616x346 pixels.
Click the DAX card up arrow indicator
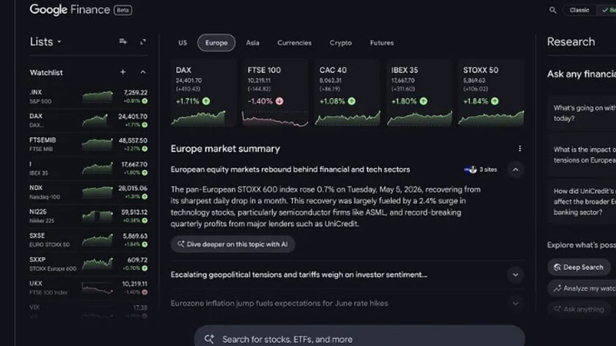[206, 101]
